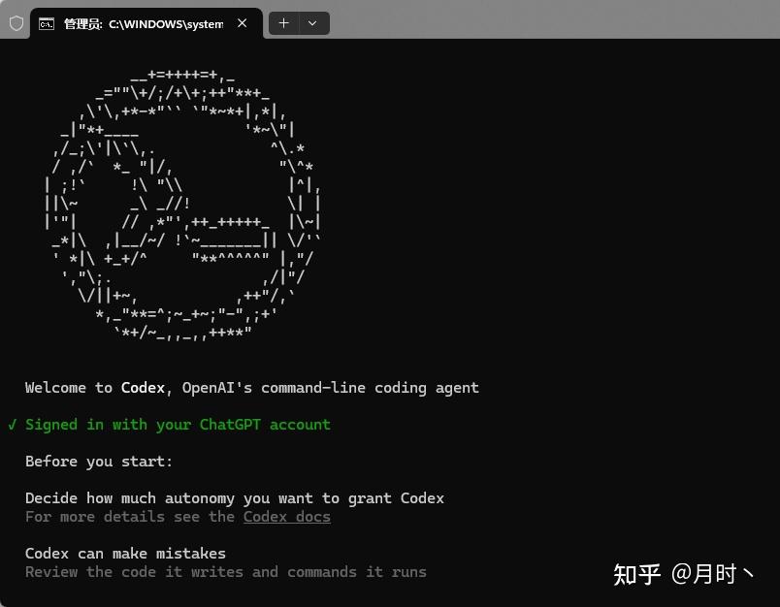Click the "Before you start:" text
This screenshot has height=607, width=780.
(99, 462)
